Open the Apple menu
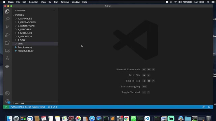The width and height of the screenshot is (216, 121). (4, 2)
